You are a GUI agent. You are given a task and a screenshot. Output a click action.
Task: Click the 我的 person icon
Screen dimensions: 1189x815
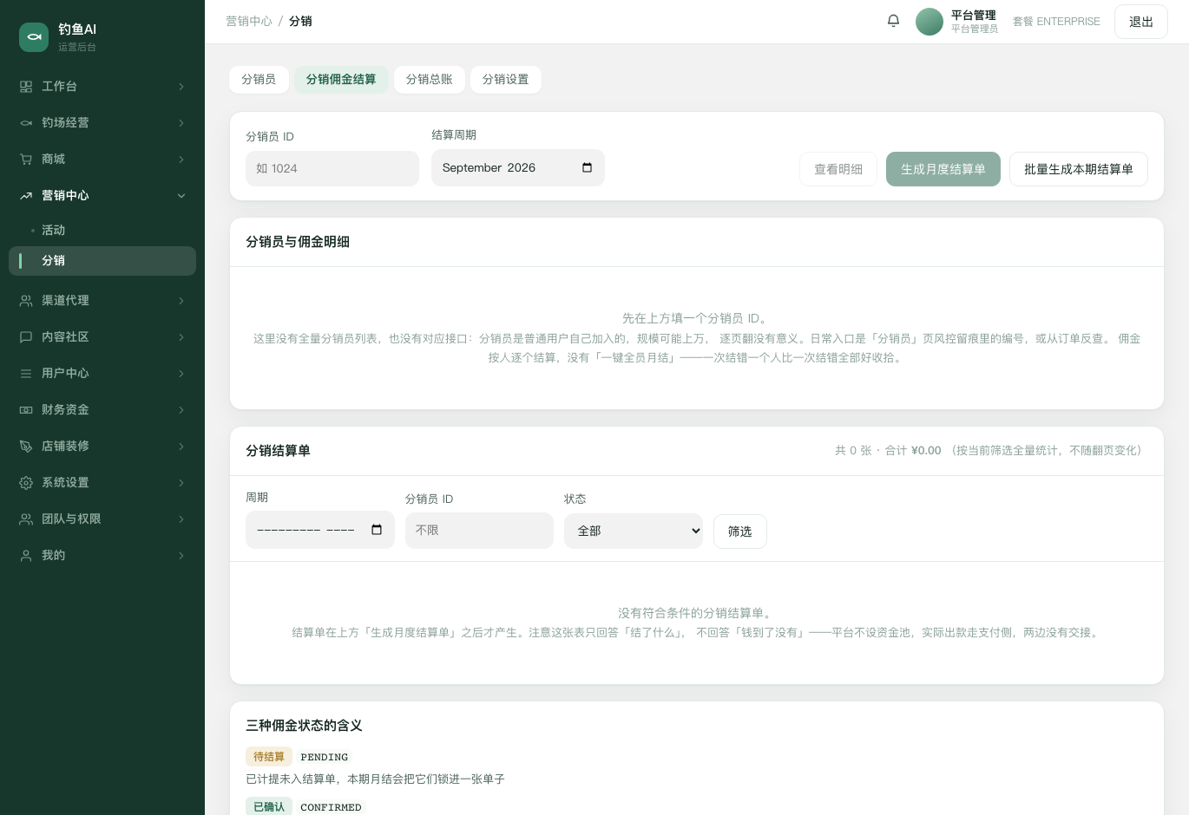pyautogui.click(x=26, y=556)
